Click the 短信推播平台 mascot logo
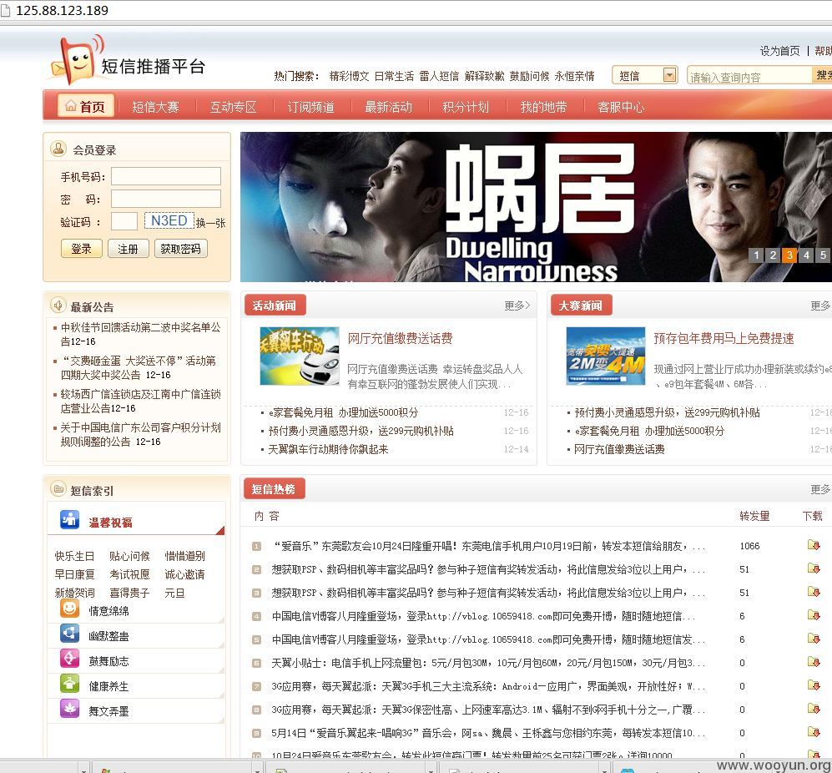832x773 pixels. coord(78,60)
